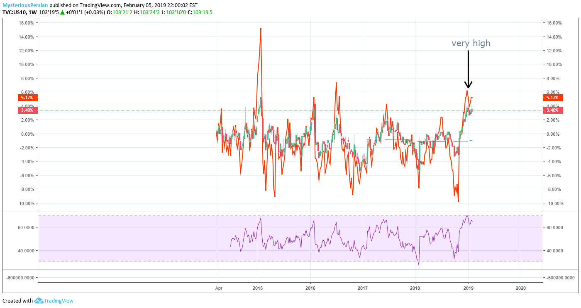Click 8.00% on the left price scale
The image size is (581, 308).
(x=28, y=78)
